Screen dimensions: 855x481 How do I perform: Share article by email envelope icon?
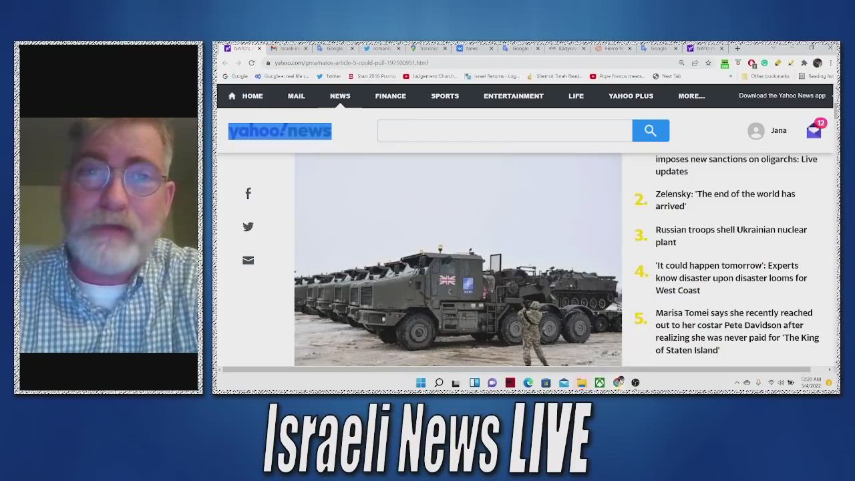coord(248,261)
